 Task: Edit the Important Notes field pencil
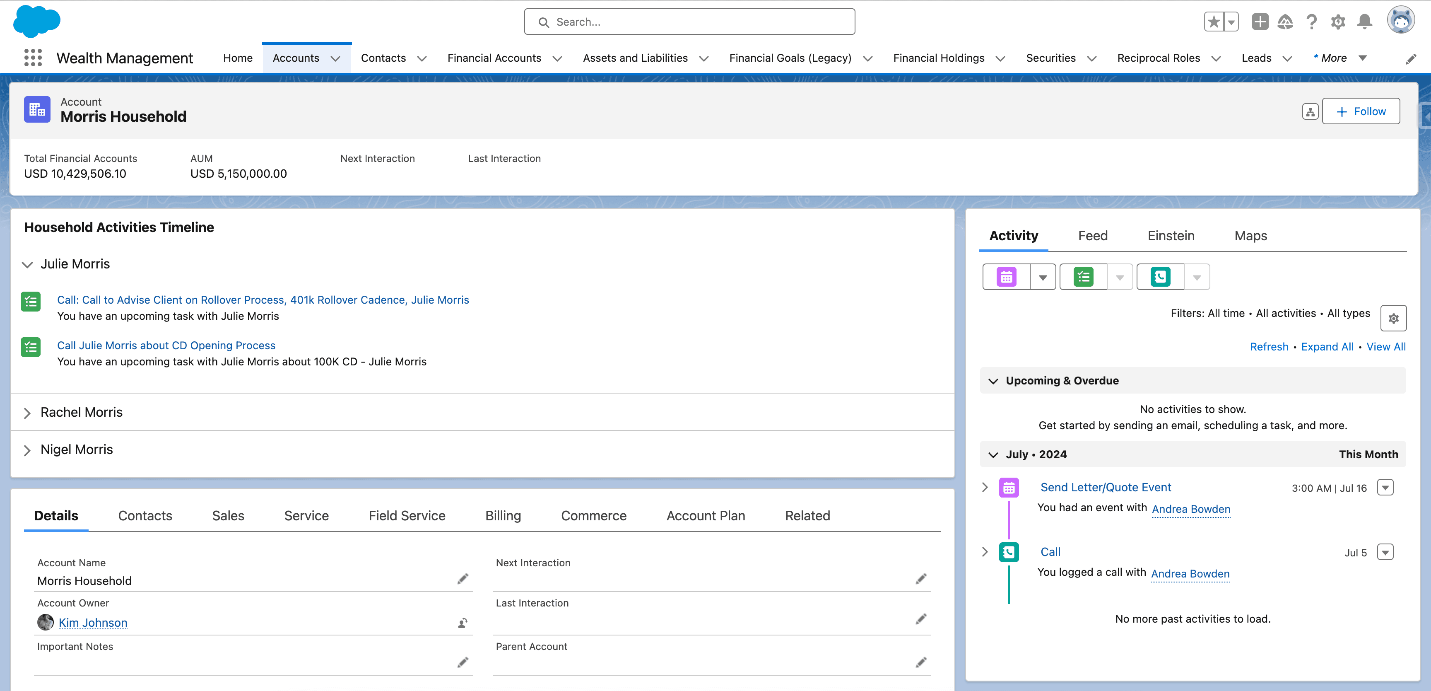[463, 662]
